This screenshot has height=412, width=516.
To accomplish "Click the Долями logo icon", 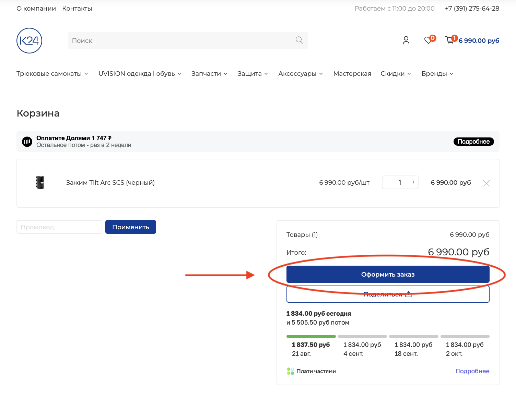I will (27, 142).
